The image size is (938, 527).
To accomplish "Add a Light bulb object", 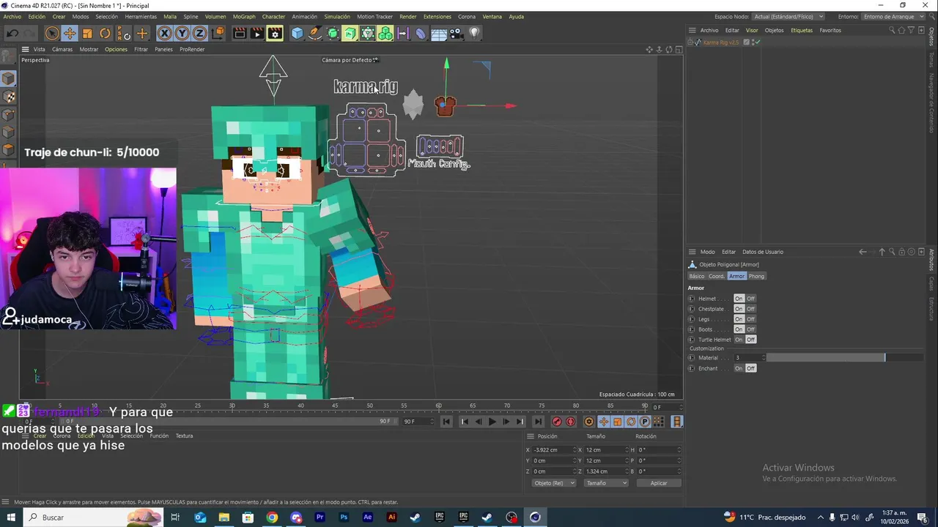I will [x=474, y=33].
